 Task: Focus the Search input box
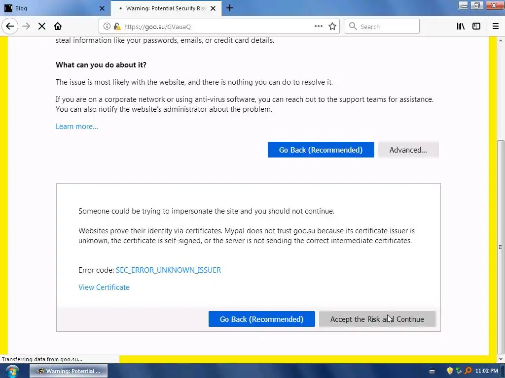click(x=382, y=27)
